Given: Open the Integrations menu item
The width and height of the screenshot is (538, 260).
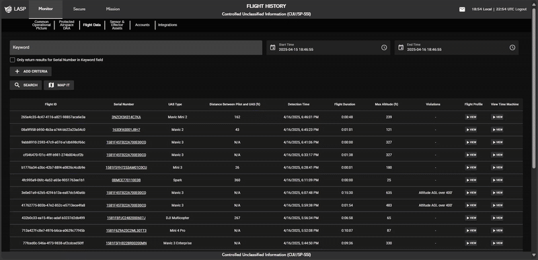Looking at the screenshot, I should pos(167,25).
